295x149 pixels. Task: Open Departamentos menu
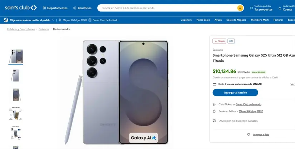click(x=55, y=8)
